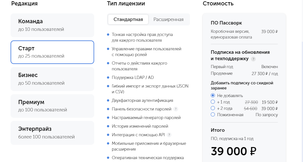The width and height of the screenshot is (303, 162).
Task: Click the crossed-out 54 600 price
Action: coord(251,108)
